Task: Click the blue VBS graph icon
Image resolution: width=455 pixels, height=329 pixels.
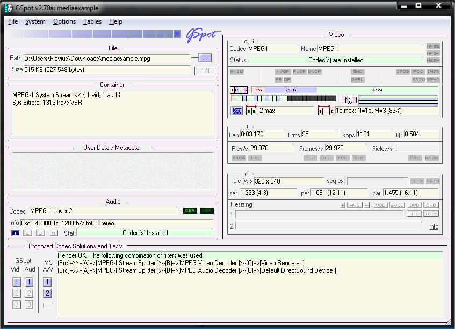Action: (x=237, y=111)
